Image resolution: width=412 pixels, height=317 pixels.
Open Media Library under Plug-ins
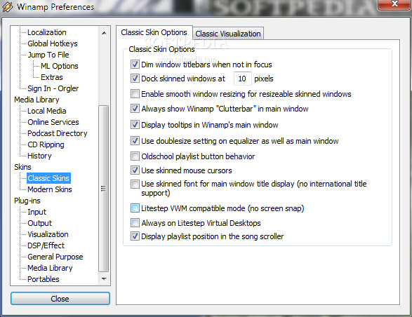coord(50,268)
